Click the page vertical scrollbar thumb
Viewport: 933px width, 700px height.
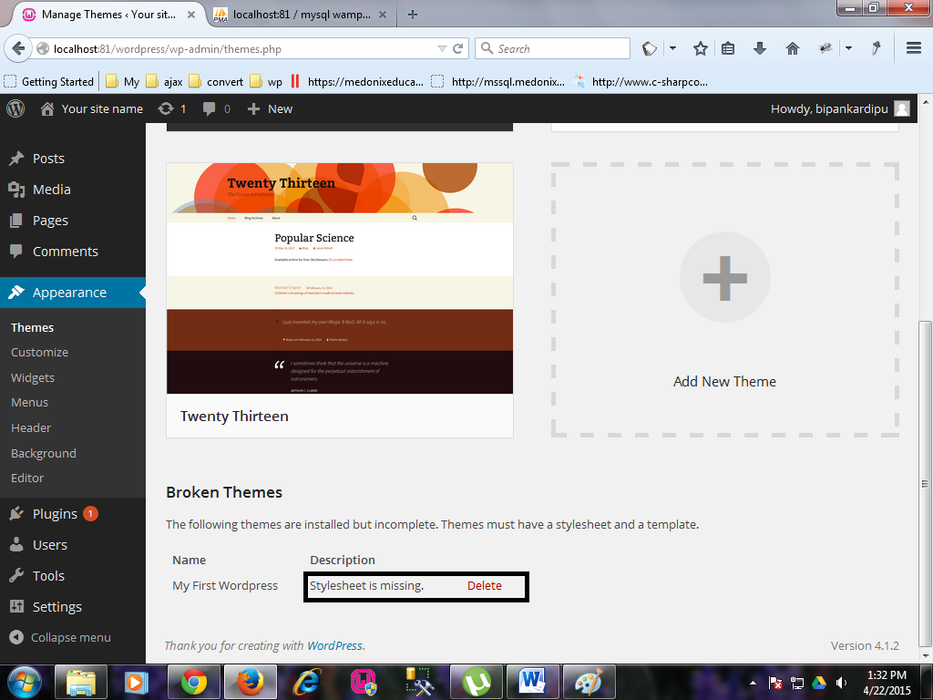pyautogui.click(x=925, y=483)
